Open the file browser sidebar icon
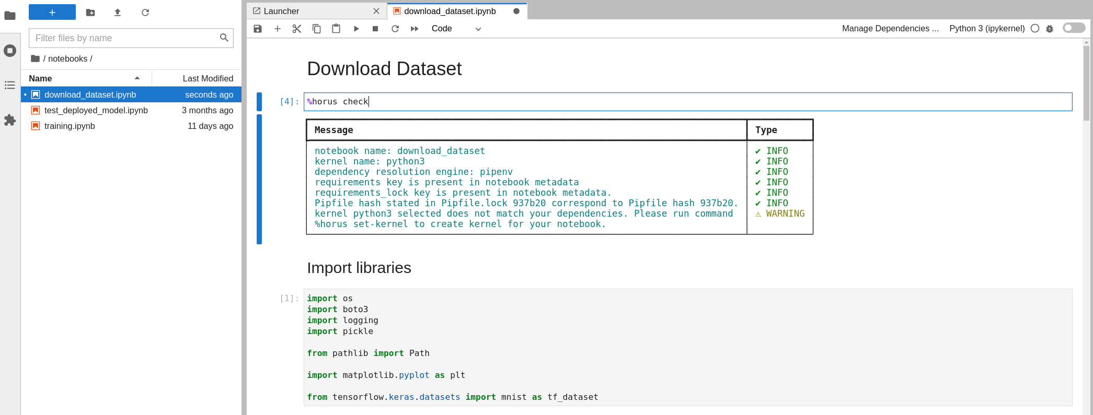 [x=10, y=16]
